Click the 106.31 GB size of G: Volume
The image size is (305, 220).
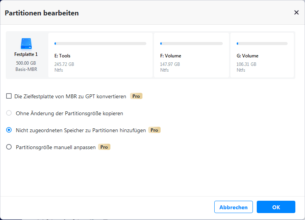pyautogui.click(x=246, y=64)
